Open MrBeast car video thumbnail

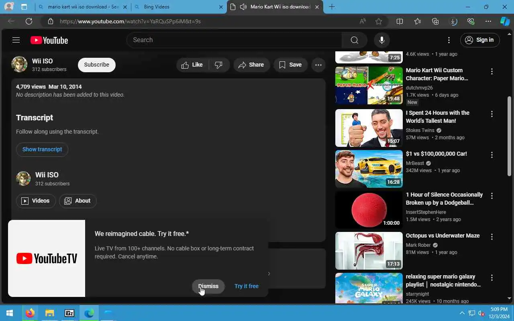(369, 169)
